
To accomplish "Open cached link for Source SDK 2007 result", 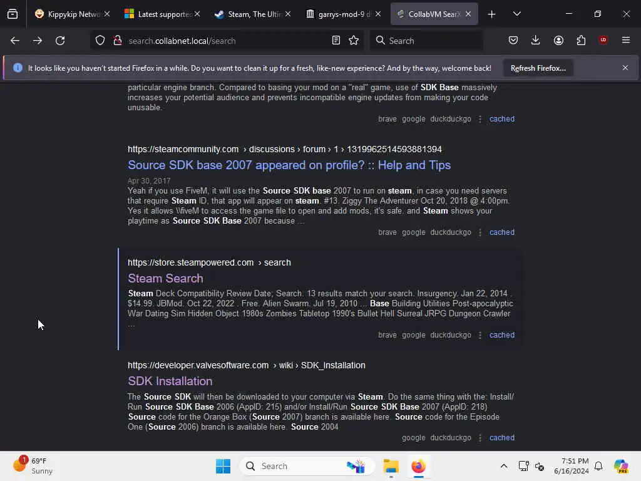I will click(502, 232).
